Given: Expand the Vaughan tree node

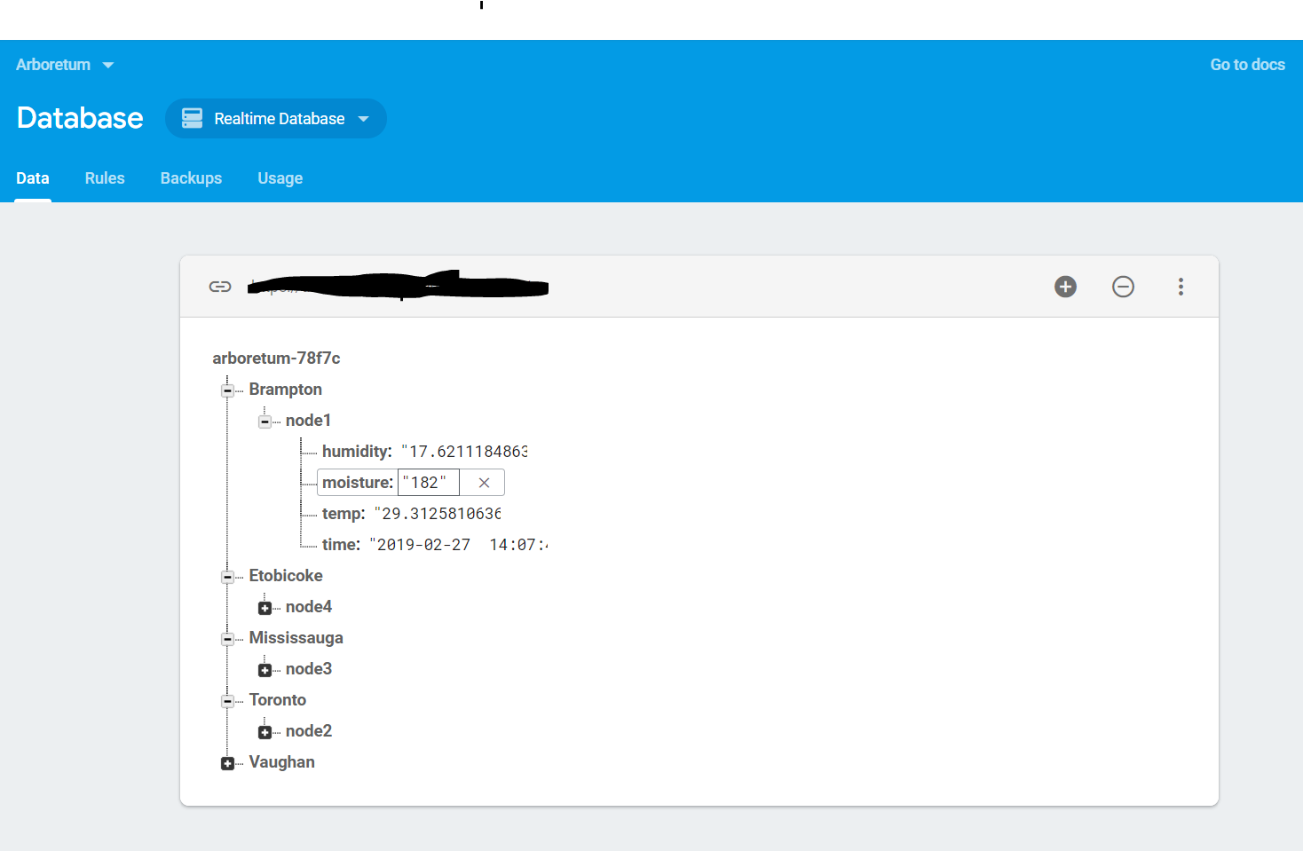Looking at the screenshot, I should [227, 763].
